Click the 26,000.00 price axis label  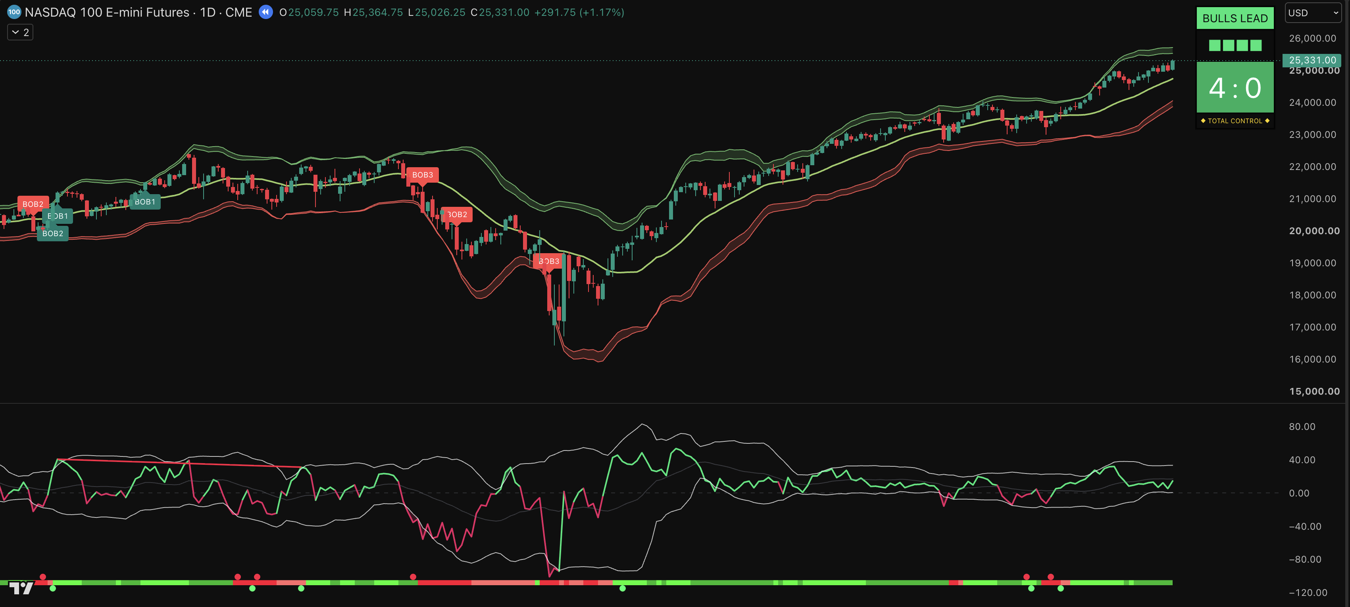(1312, 38)
